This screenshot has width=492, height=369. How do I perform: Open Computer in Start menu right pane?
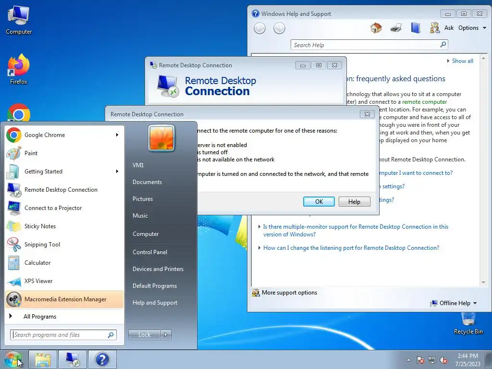[x=146, y=234]
